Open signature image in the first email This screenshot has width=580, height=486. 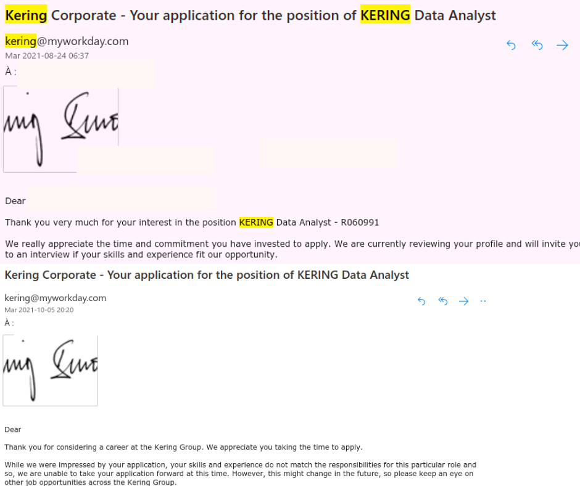pos(61,130)
